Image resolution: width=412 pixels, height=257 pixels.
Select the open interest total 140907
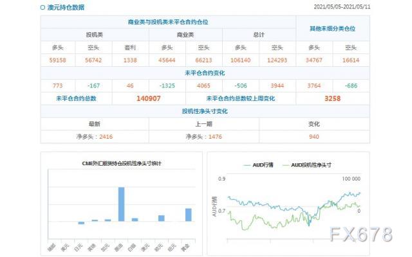(x=149, y=98)
